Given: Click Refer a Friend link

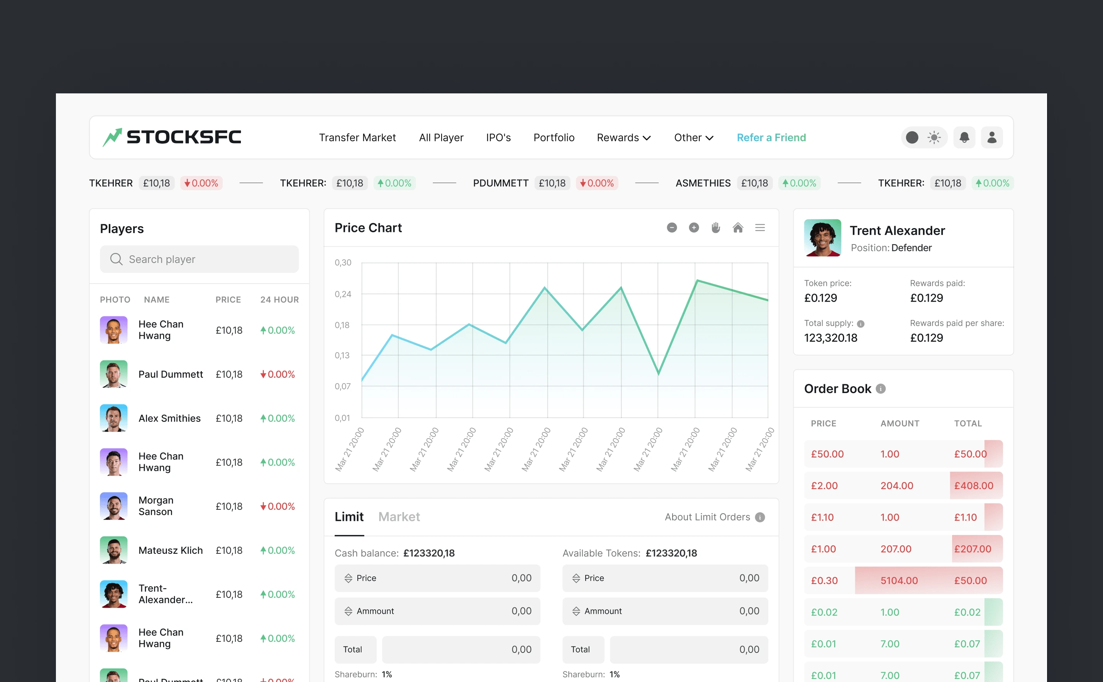Looking at the screenshot, I should tap(771, 137).
